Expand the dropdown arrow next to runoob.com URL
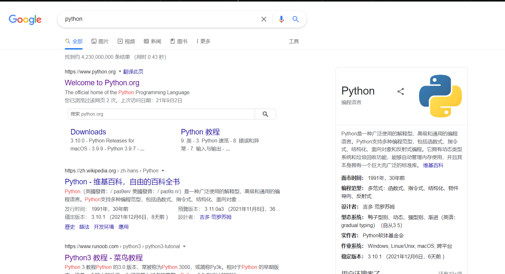 pos(184,246)
